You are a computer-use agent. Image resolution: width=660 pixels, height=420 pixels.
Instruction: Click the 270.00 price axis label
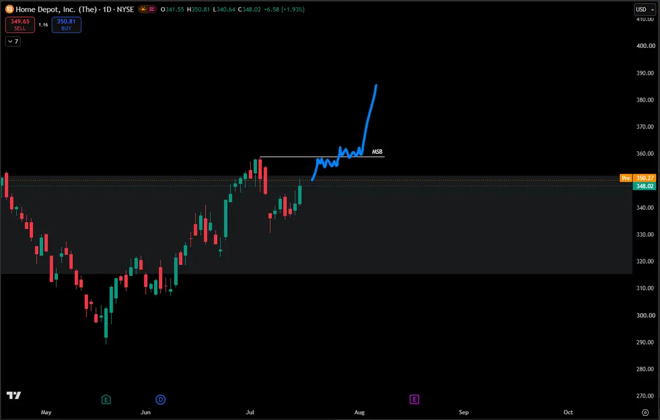pyautogui.click(x=645, y=396)
